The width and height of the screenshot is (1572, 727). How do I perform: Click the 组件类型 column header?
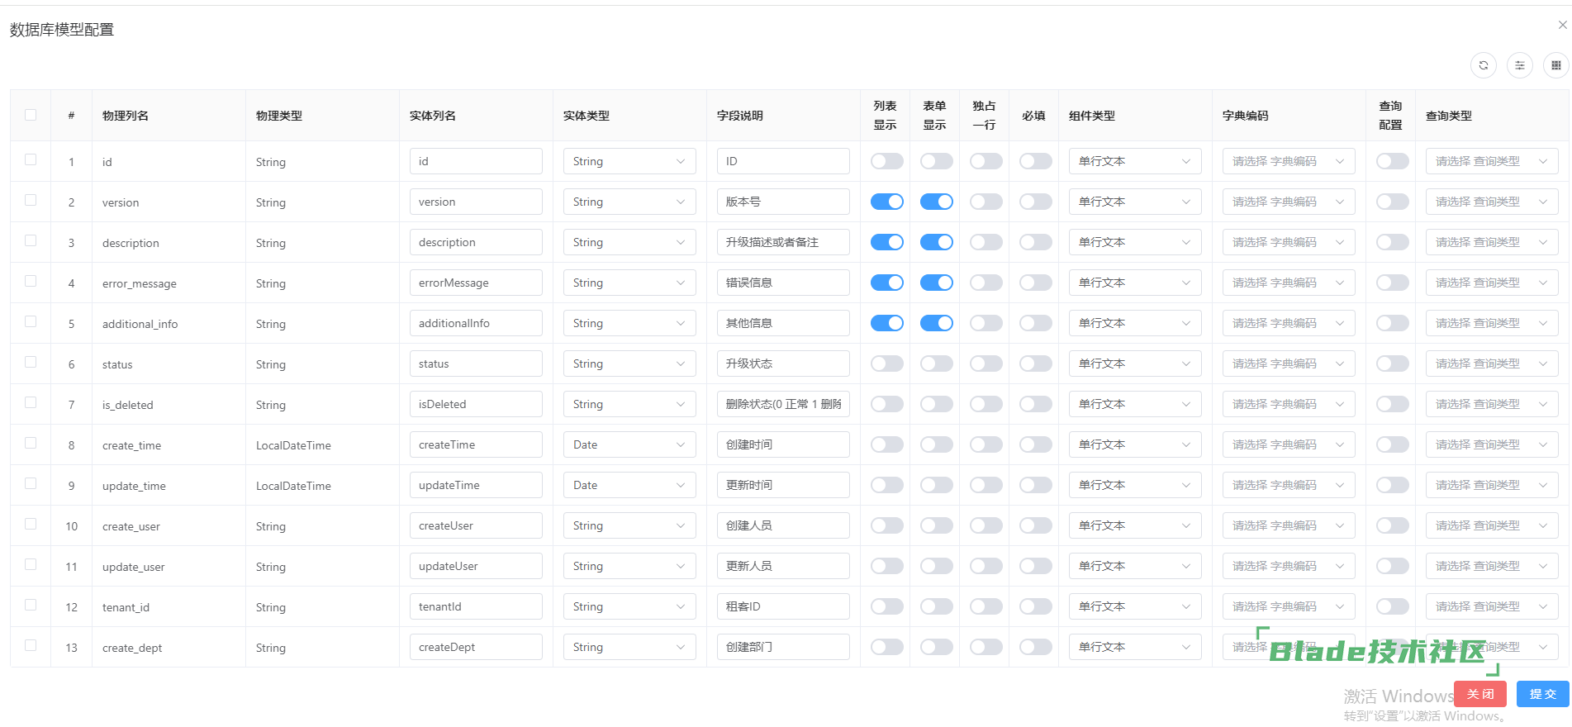[1092, 116]
